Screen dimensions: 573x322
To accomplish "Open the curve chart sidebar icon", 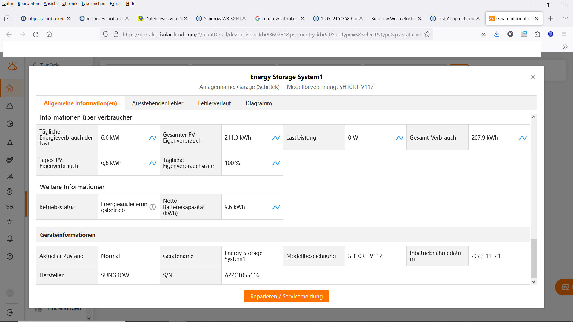I will 10,142.
